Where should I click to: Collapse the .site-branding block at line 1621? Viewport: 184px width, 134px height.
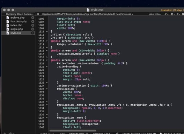47,66
